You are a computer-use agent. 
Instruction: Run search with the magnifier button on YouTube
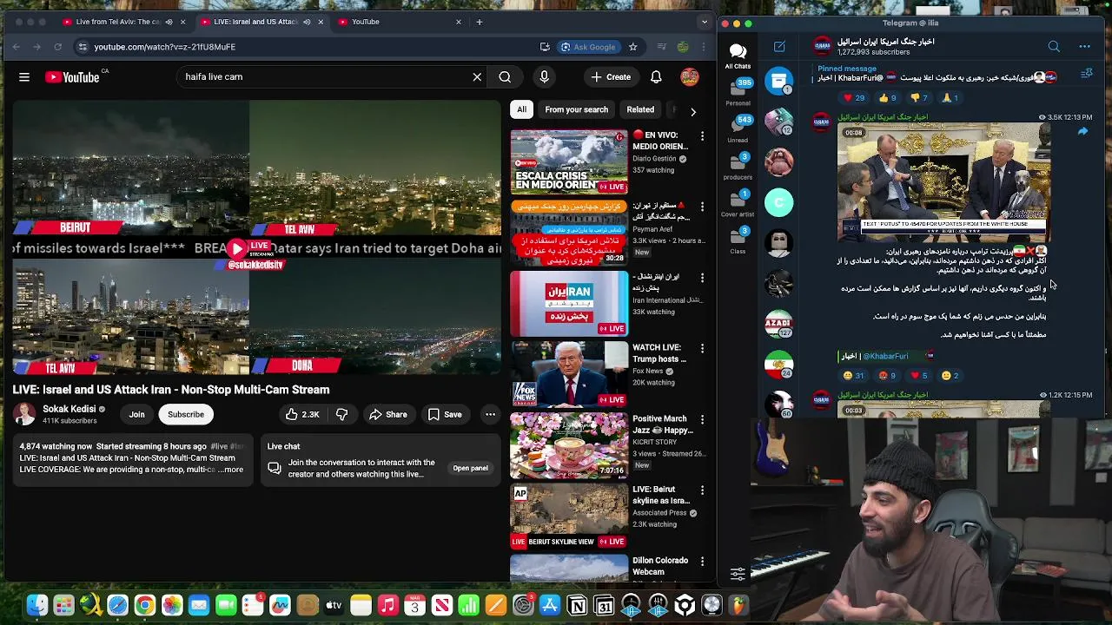click(505, 77)
